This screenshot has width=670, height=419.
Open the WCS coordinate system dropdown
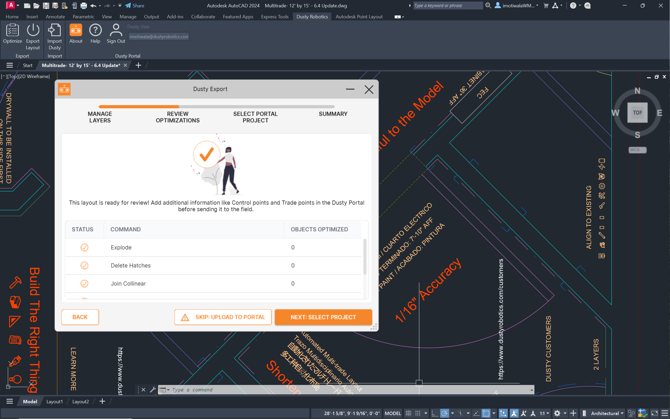click(x=637, y=150)
